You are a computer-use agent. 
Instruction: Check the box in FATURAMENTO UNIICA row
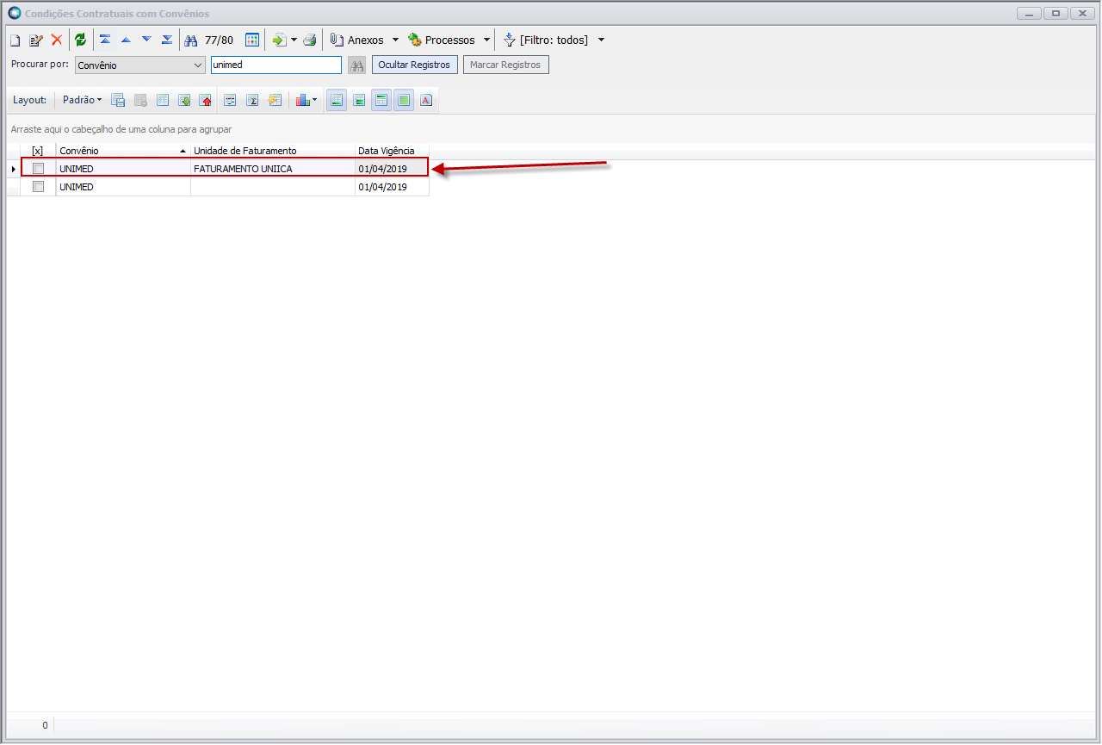click(38, 169)
